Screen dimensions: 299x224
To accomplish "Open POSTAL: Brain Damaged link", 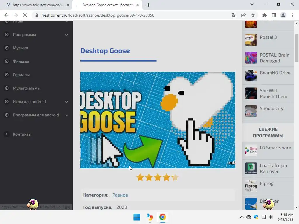I will pos(274,58).
